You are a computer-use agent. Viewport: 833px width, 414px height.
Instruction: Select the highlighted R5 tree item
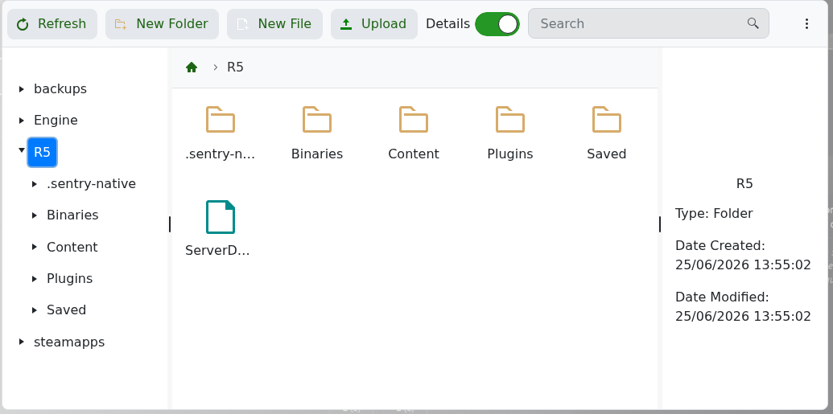(x=42, y=152)
